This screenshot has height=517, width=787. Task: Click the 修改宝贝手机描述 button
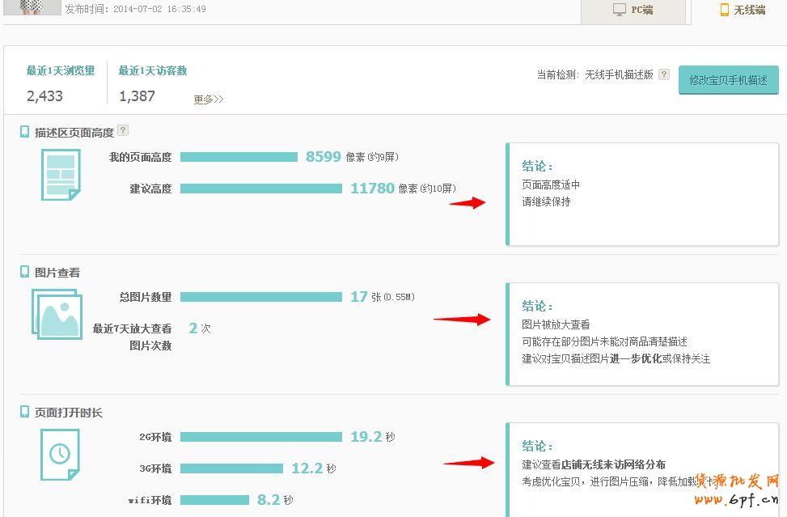pyautogui.click(x=727, y=80)
